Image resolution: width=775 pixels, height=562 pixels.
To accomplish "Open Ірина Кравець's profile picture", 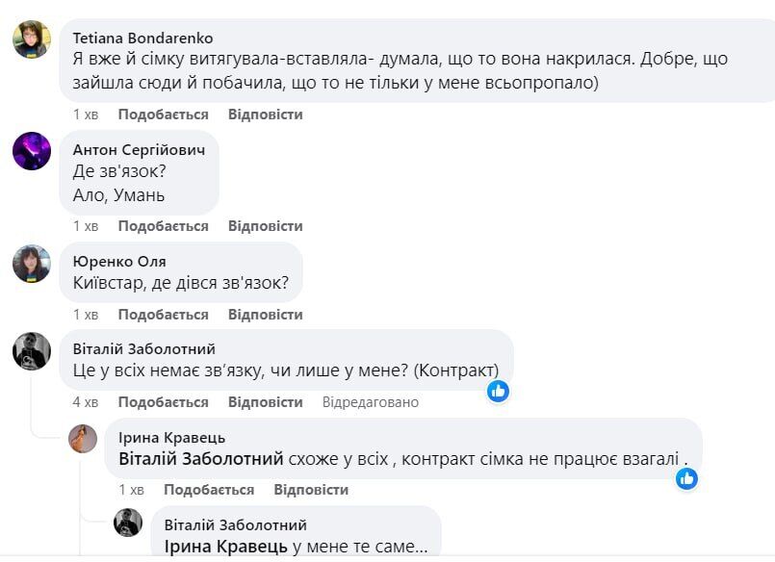I will click(x=82, y=436).
